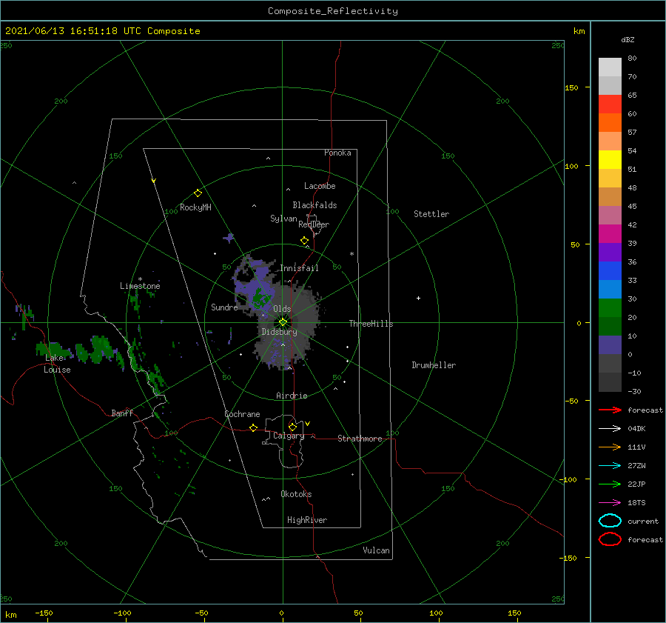Select the 80 dBZ light gray swatch
Screen dimensions: 666x623
click(x=610, y=67)
